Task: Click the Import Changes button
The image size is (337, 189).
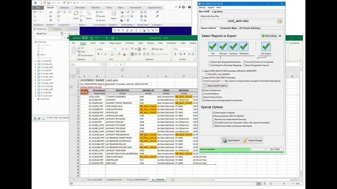Action: (253, 140)
